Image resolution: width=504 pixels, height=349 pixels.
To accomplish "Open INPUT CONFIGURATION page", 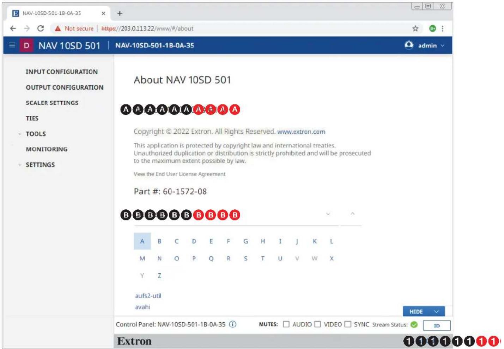I will pos(62,72).
